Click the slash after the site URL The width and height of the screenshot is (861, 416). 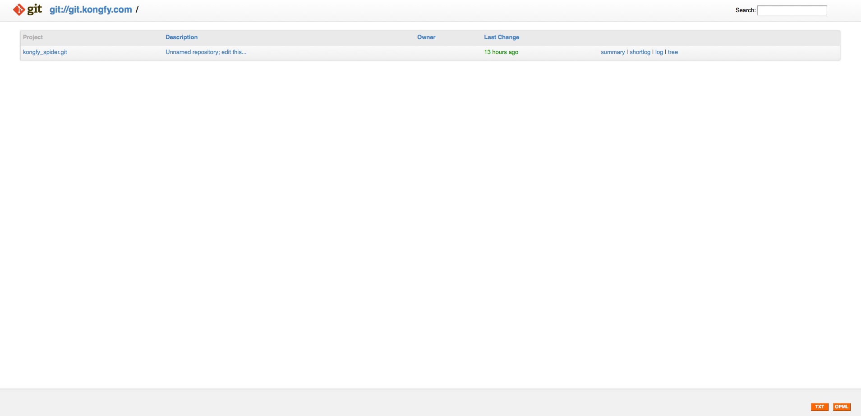coord(137,9)
